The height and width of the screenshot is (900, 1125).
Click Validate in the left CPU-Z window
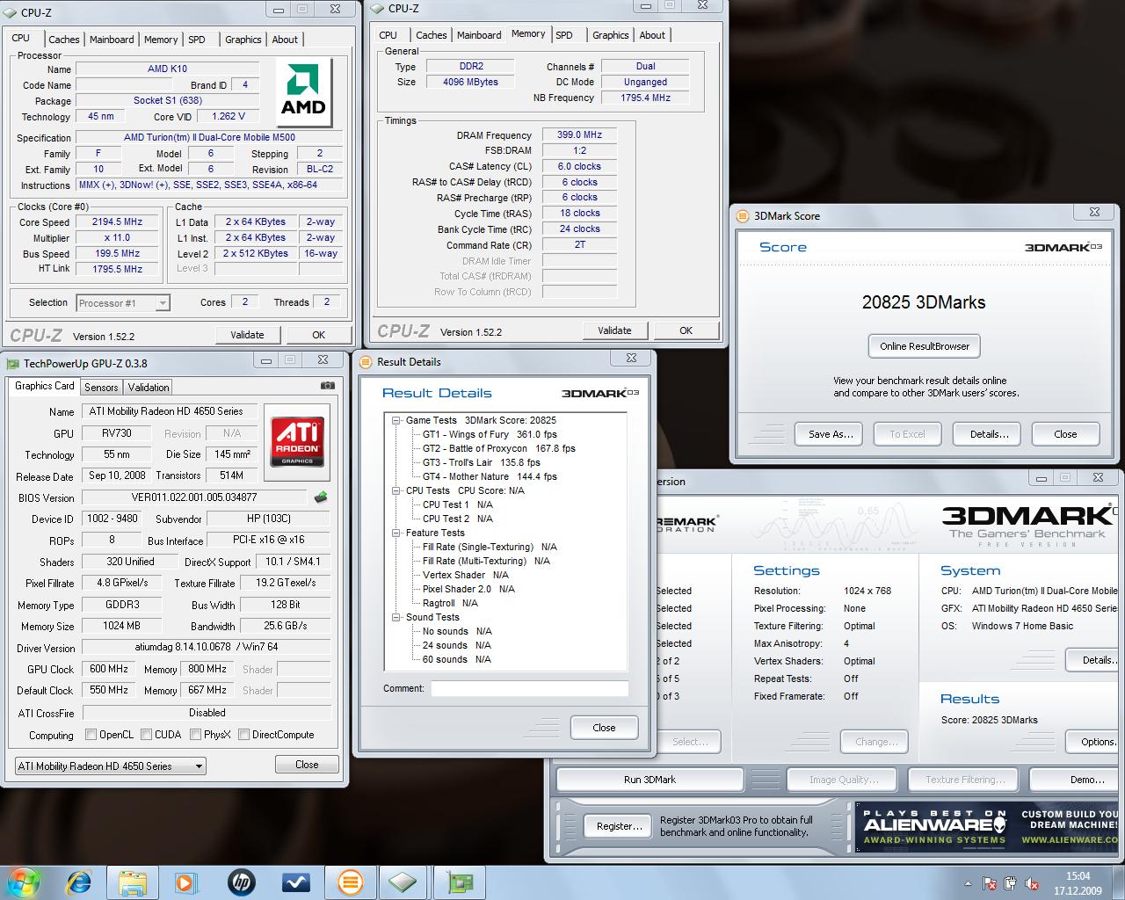tap(247, 335)
